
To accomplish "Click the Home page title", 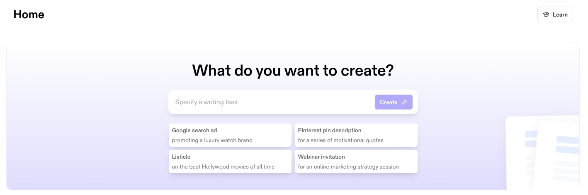I will point(29,14).
